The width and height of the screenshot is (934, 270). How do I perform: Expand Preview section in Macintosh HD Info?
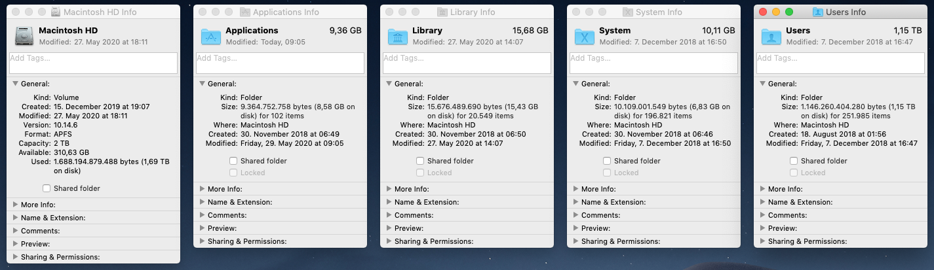point(15,244)
